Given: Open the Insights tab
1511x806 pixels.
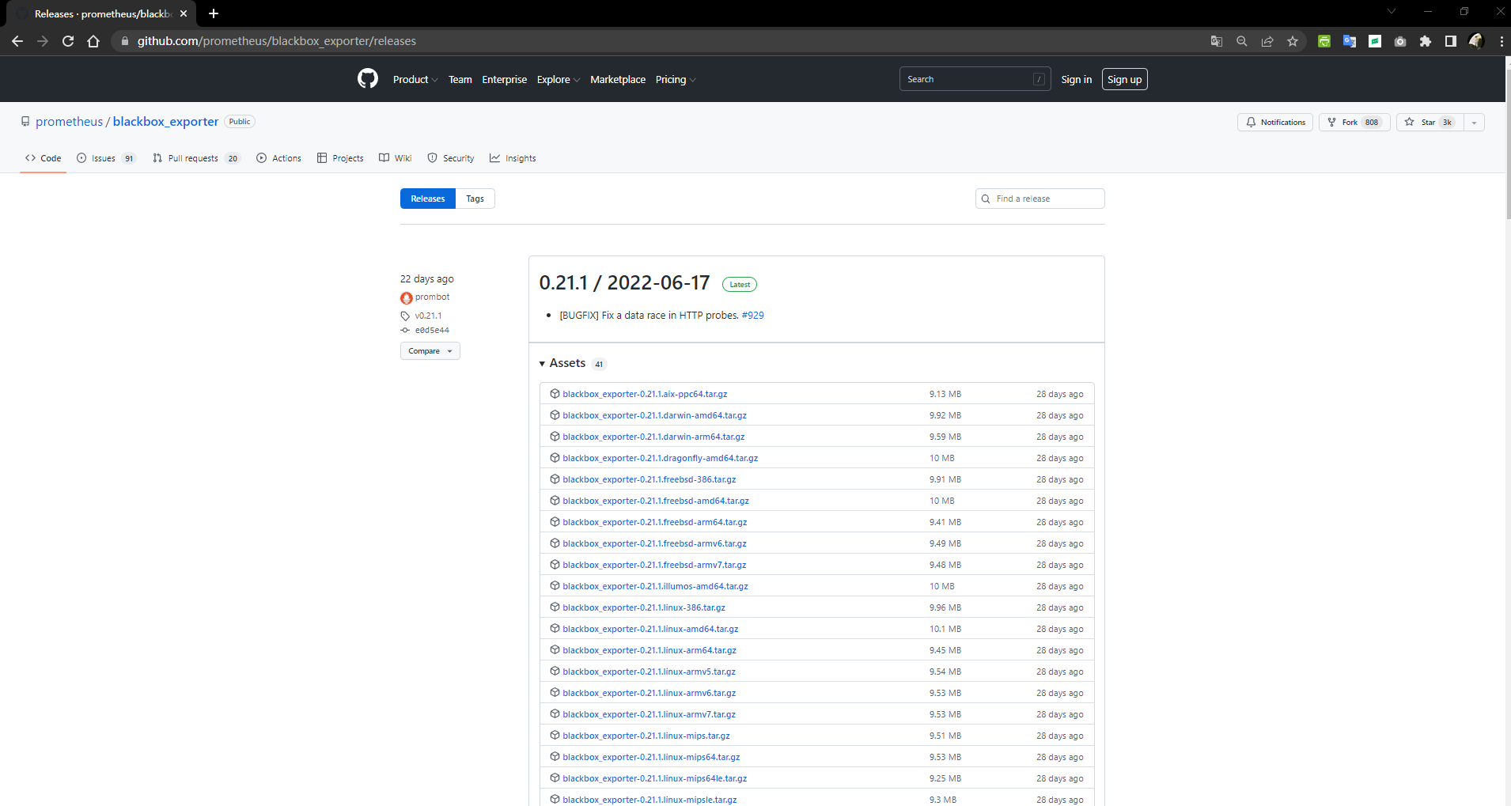Looking at the screenshot, I should [x=513, y=158].
